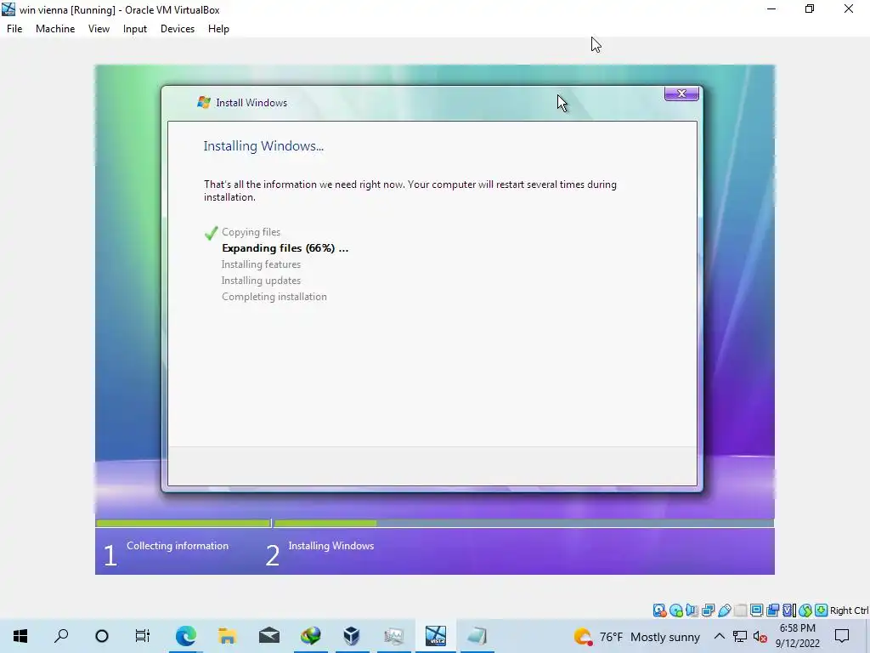Open the Machine menu
Image resolution: width=870 pixels, height=653 pixels.
pyautogui.click(x=55, y=29)
